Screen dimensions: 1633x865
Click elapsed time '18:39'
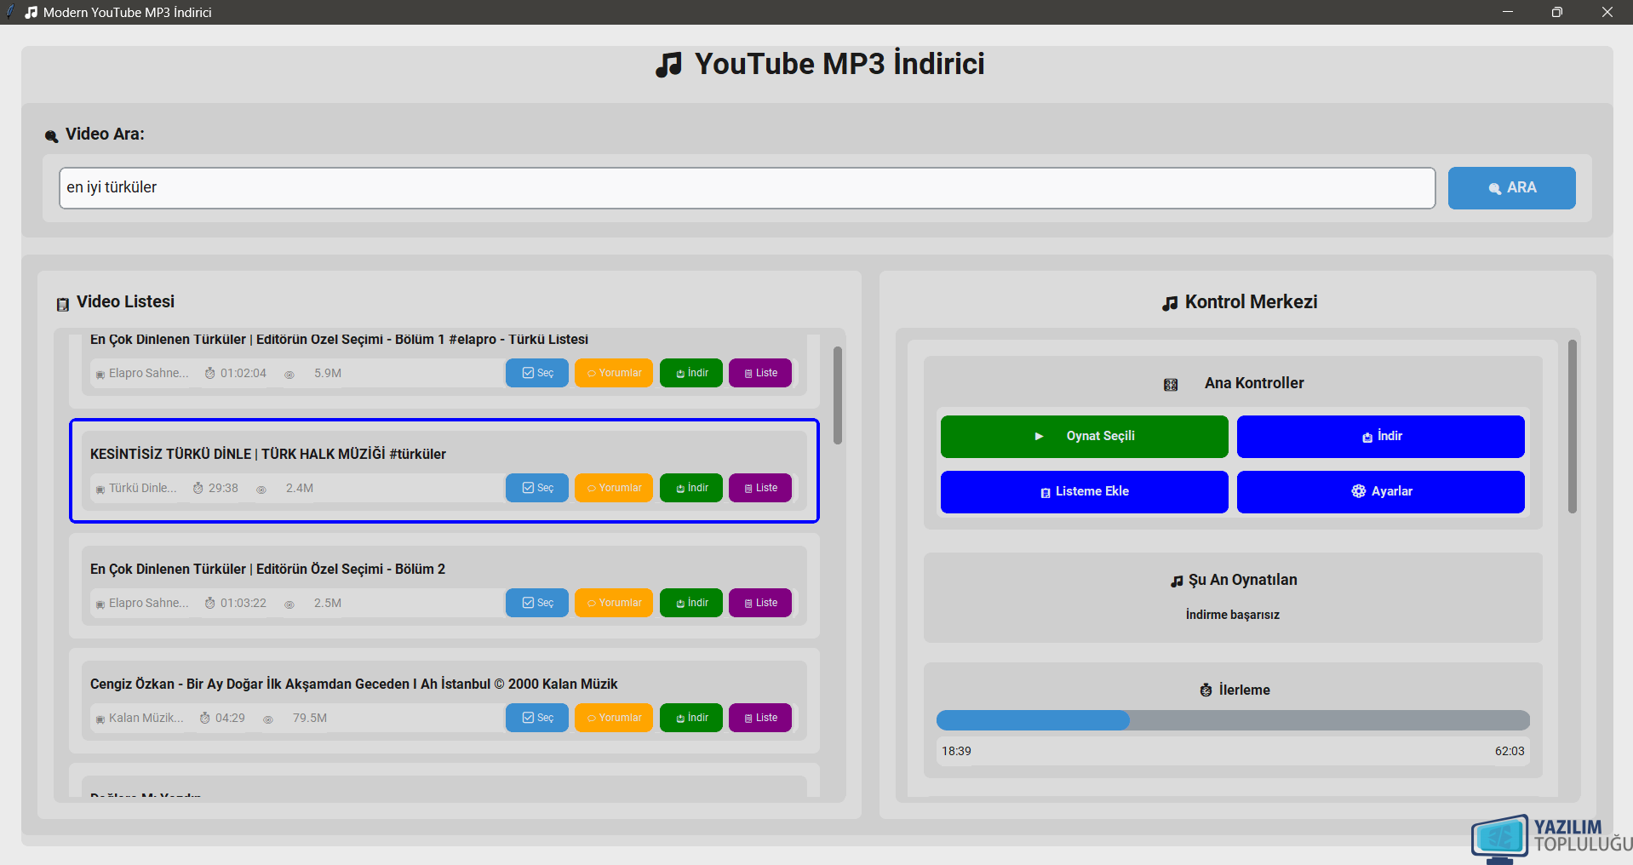tap(956, 752)
